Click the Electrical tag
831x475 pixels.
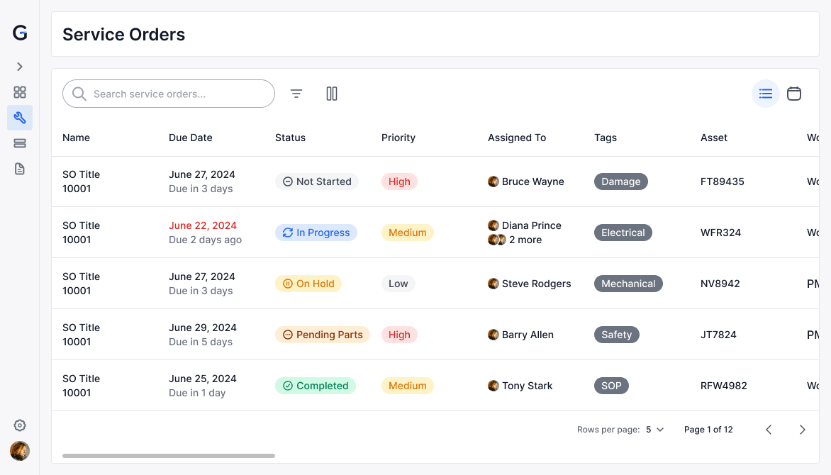(x=623, y=233)
